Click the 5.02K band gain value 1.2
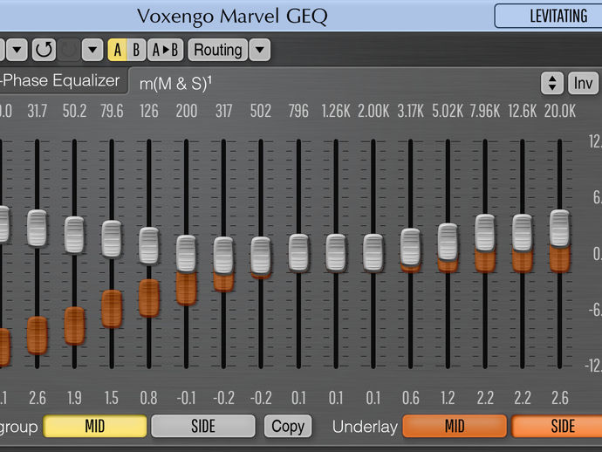 point(448,398)
